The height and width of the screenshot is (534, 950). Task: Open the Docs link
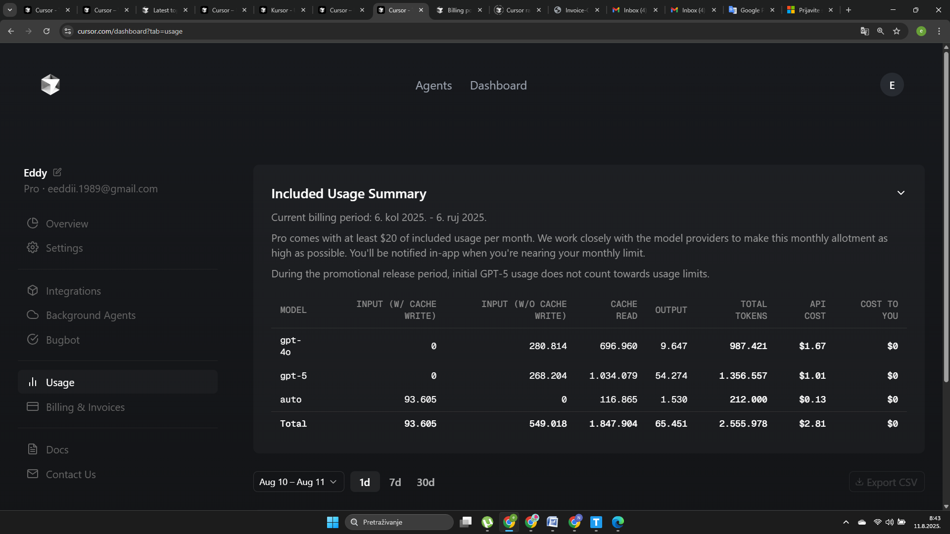click(57, 450)
